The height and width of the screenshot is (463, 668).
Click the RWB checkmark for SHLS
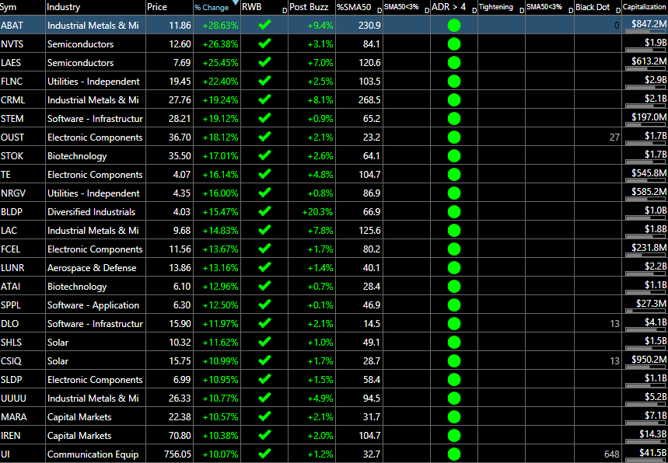264,342
